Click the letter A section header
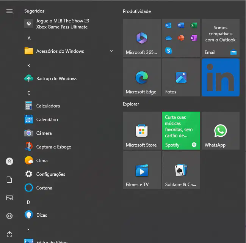 pos(29,38)
